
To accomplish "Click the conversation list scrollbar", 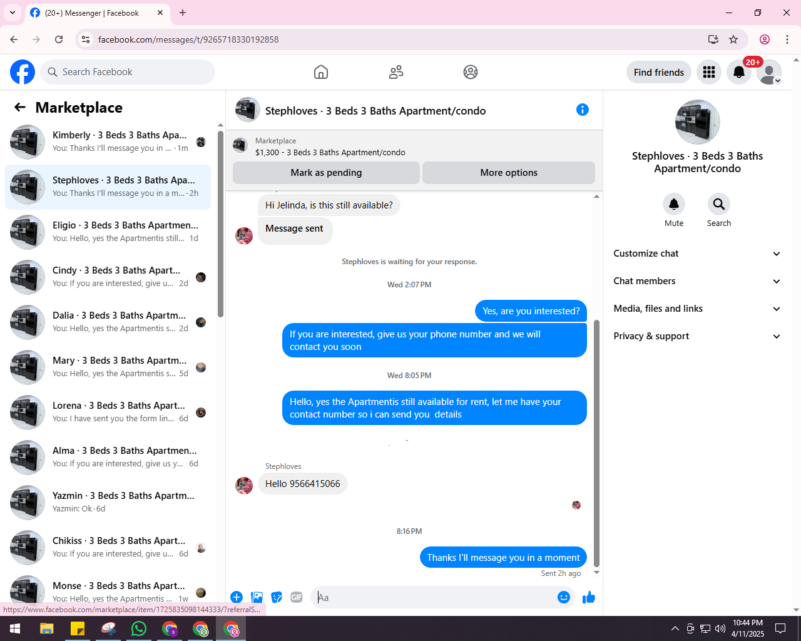I will [220, 224].
